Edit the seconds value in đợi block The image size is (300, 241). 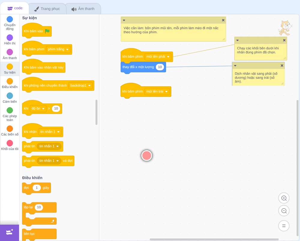pyautogui.click(x=37, y=188)
